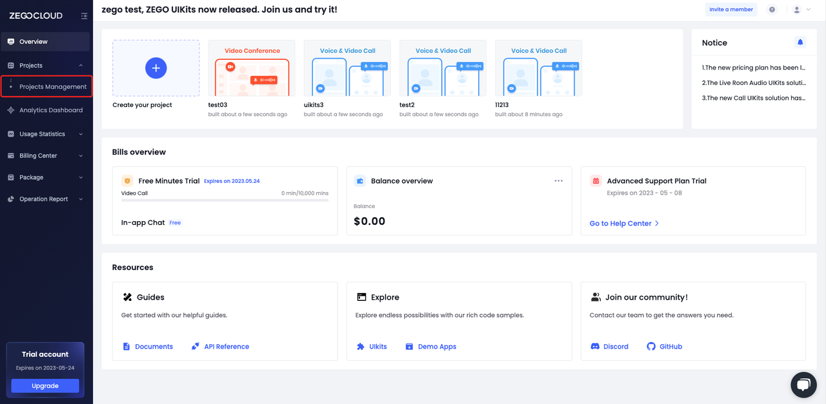Click the UIkits puzzle icon
This screenshot has width=826, height=404.
click(361, 347)
